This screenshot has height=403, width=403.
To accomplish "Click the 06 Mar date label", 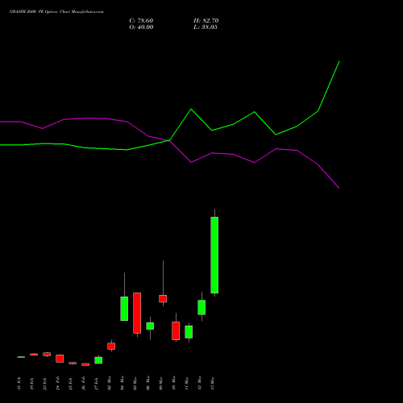I will click(148, 384).
